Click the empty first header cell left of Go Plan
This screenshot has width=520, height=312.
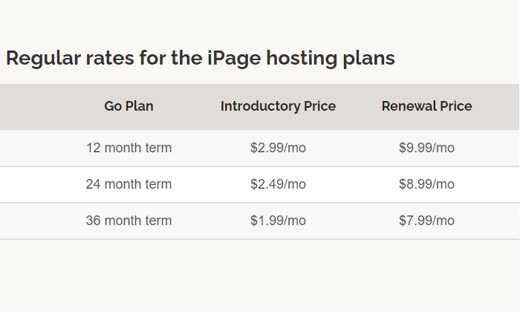coord(27,107)
